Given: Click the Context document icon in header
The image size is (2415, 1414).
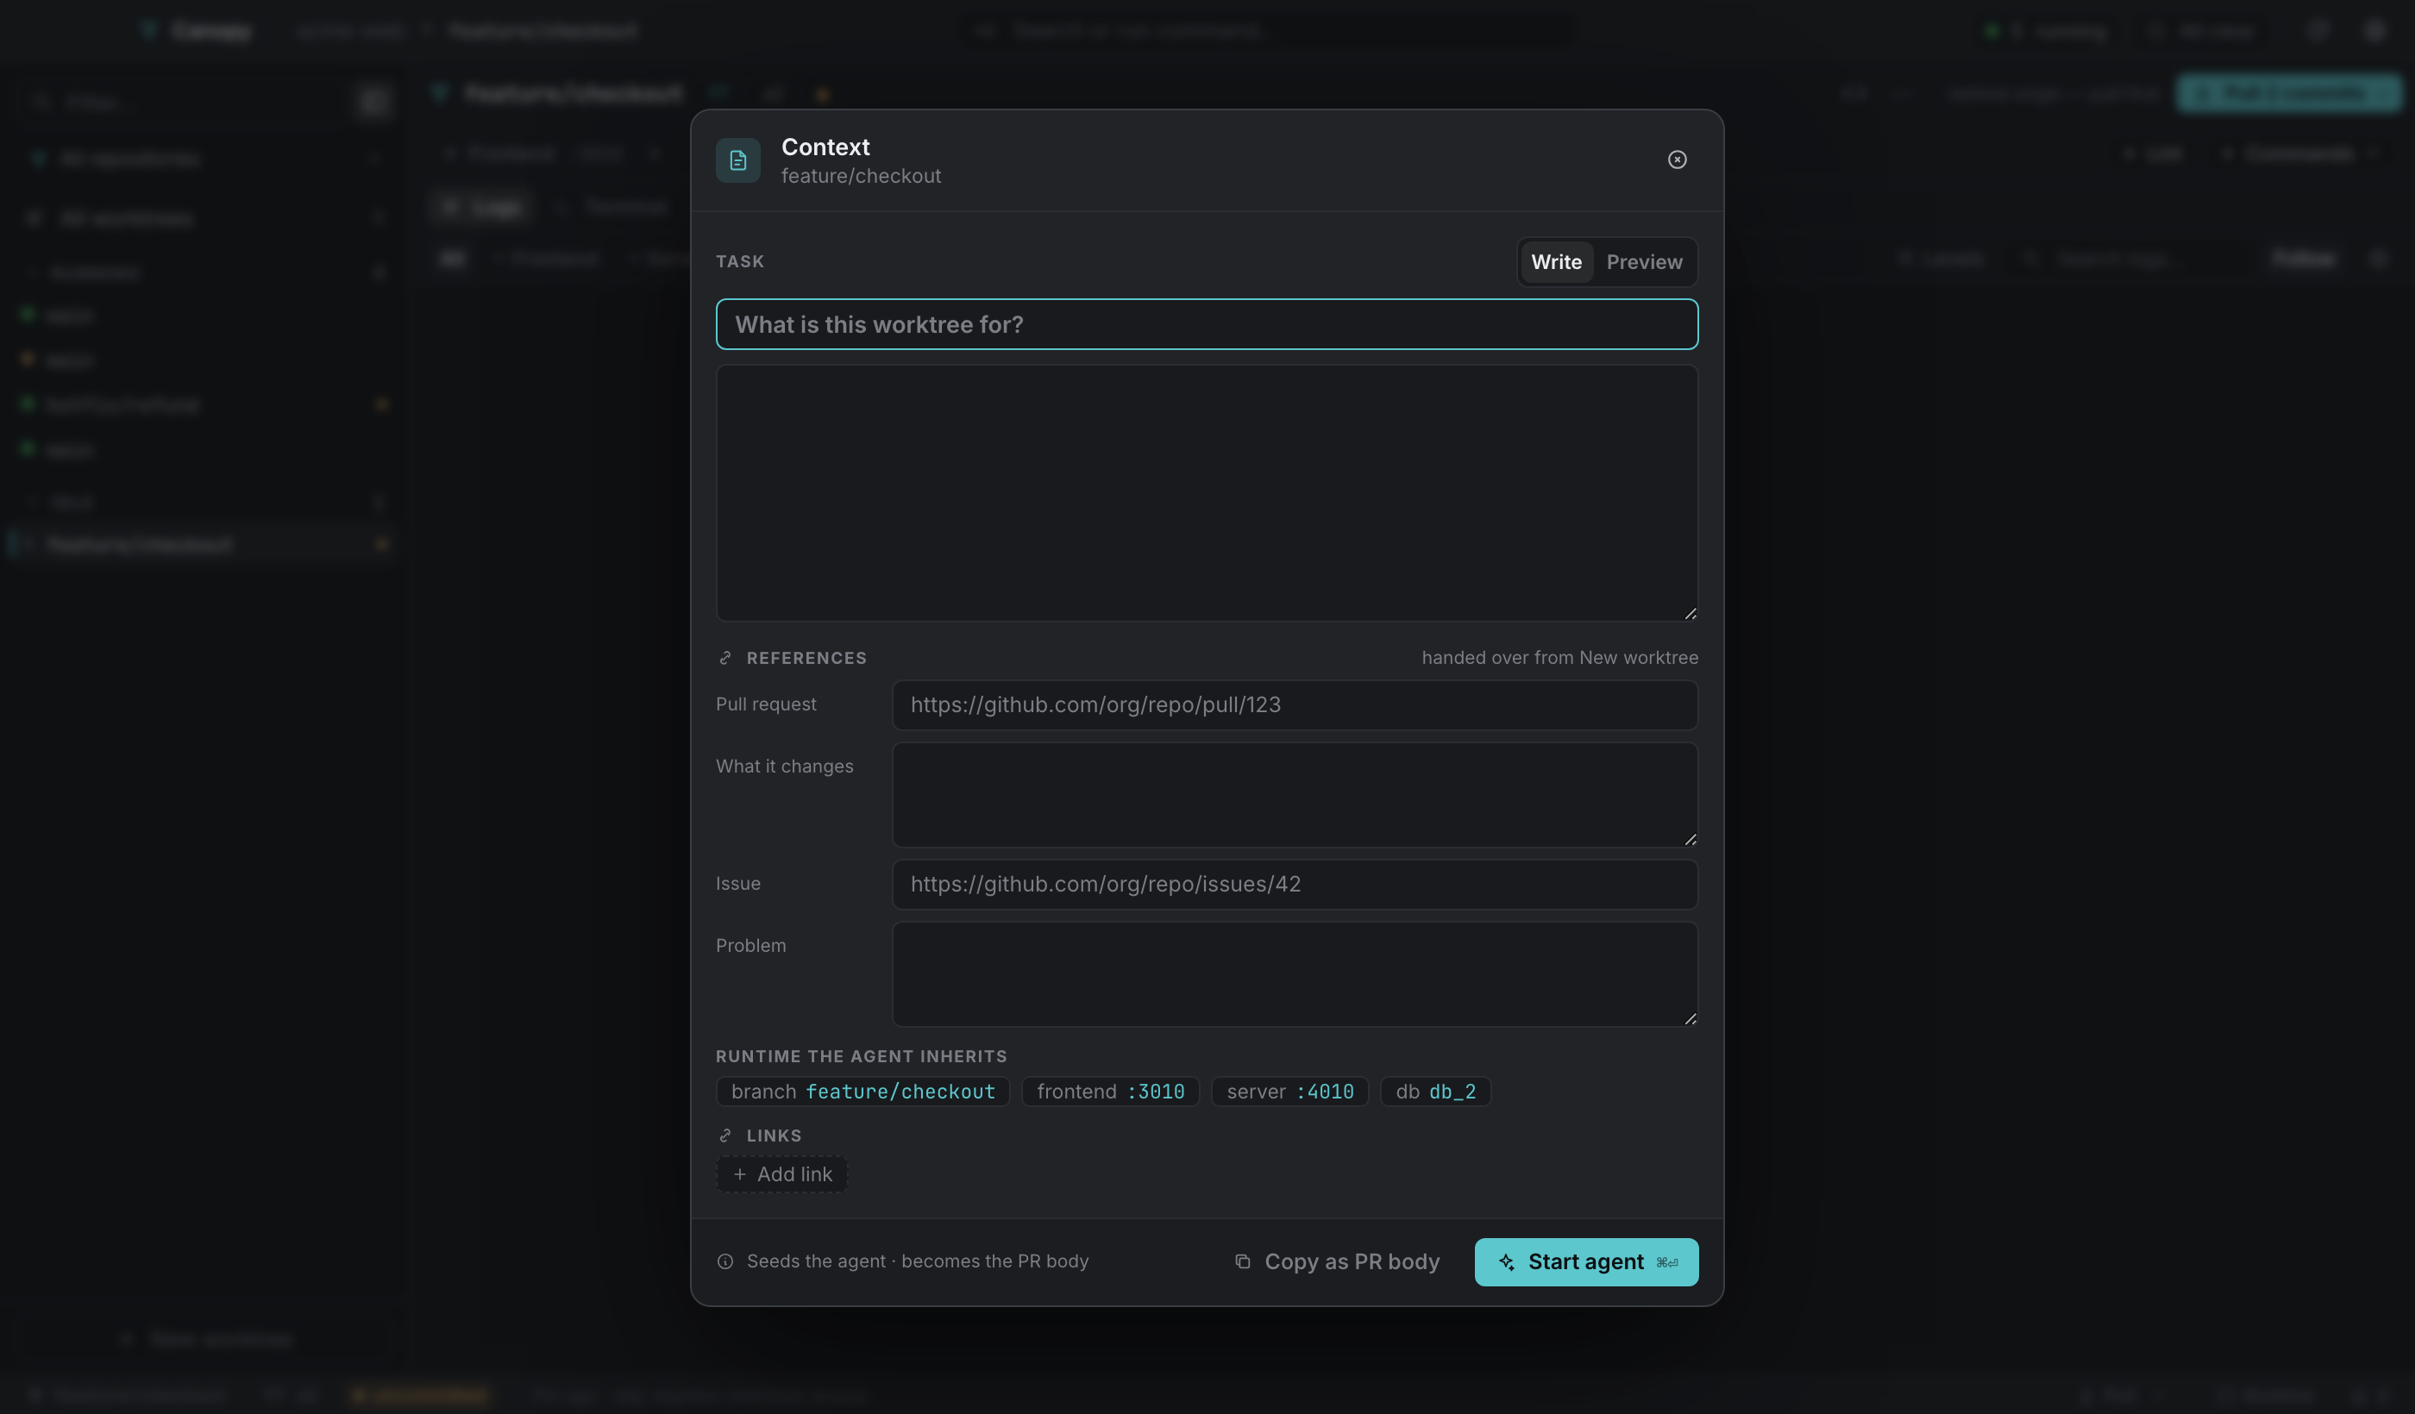Looking at the screenshot, I should pyautogui.click(x=738, y=160).
